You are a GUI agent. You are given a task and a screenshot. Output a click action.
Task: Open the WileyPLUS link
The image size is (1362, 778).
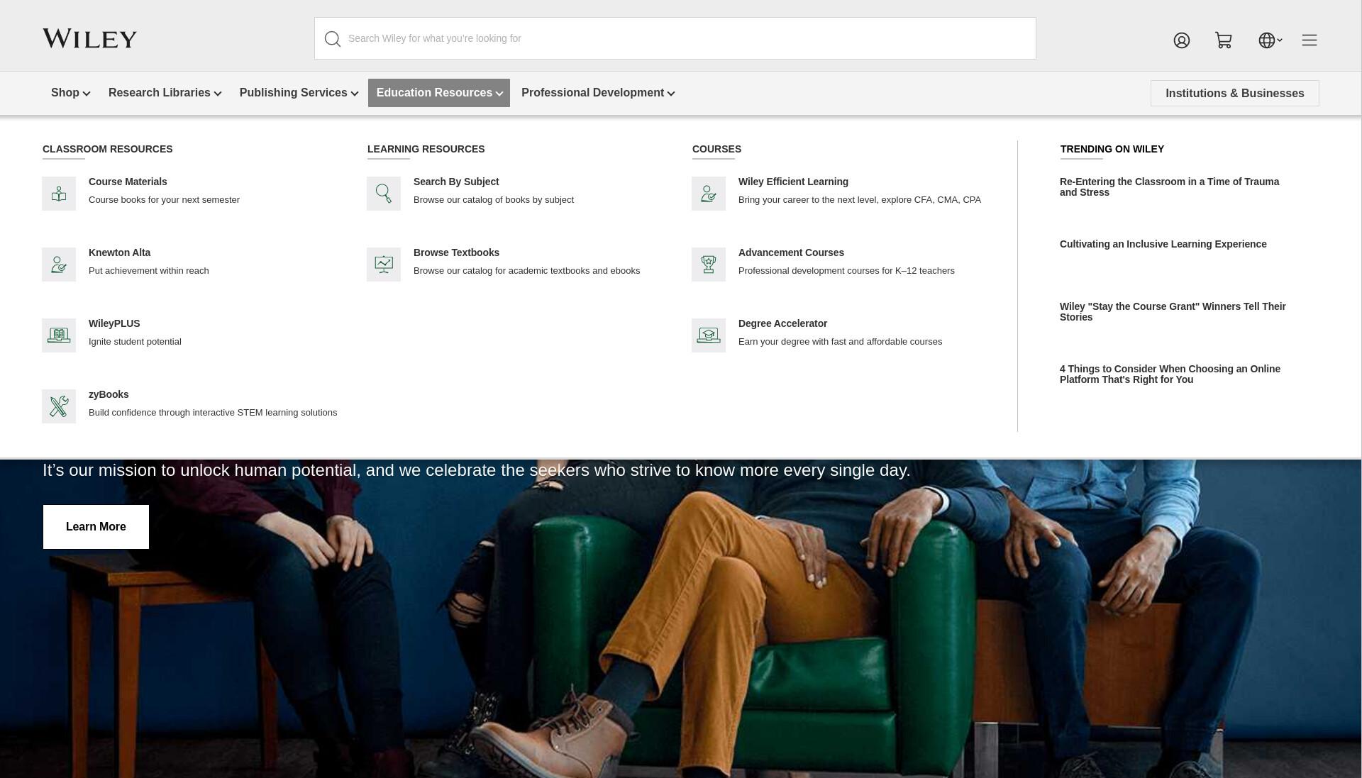click(x=114, y=323)
